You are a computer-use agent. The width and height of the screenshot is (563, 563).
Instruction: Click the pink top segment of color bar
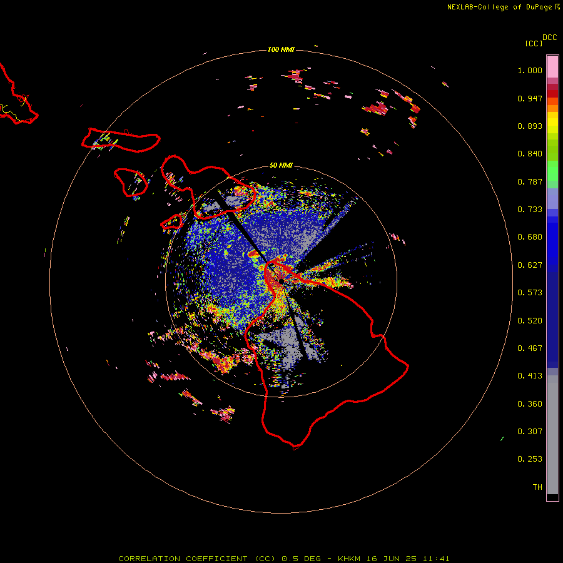click(552, 67)
